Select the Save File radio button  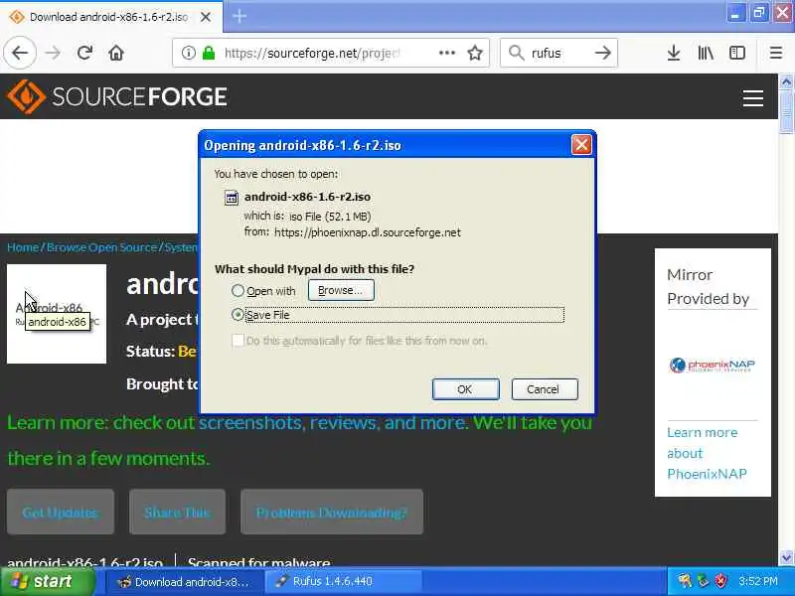pos(238,315)
